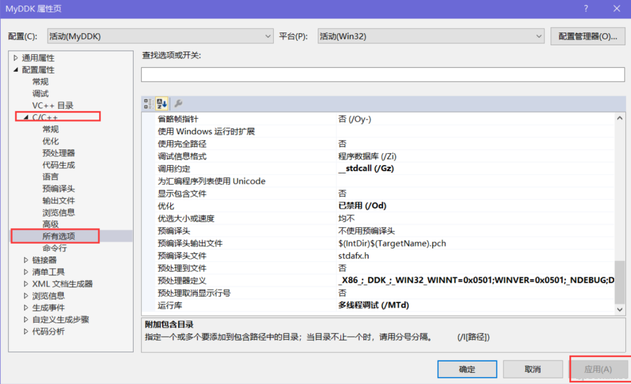This screenshot has width=631, height=384.
Task: Click the property list scrollbar thumb
Action: coord(620,282)
